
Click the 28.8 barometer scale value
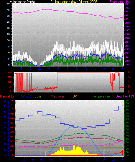127,65
